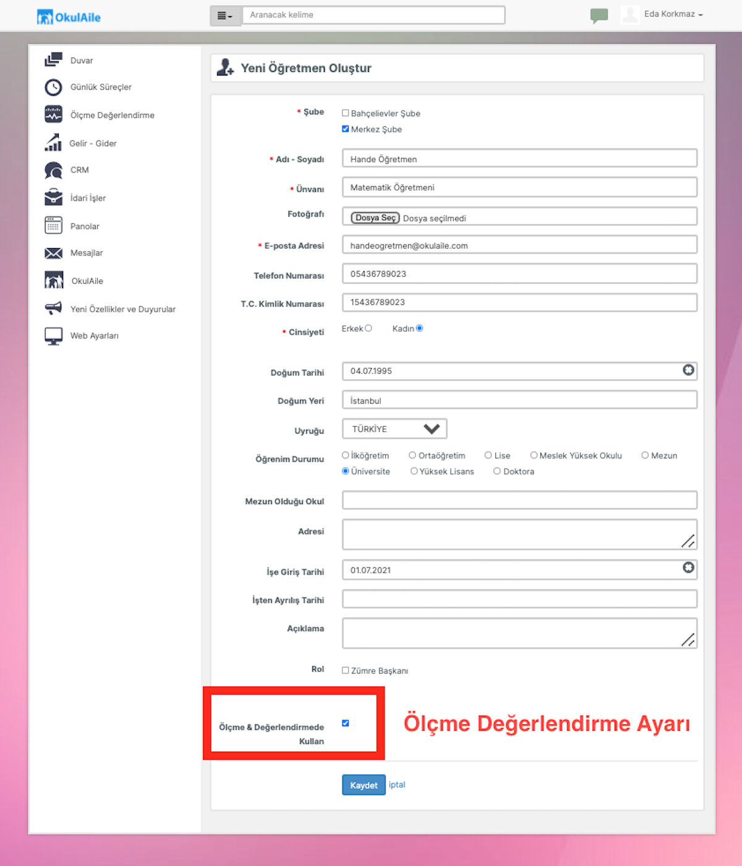Clear the Doğum Tarihi date field

[688, 370]
